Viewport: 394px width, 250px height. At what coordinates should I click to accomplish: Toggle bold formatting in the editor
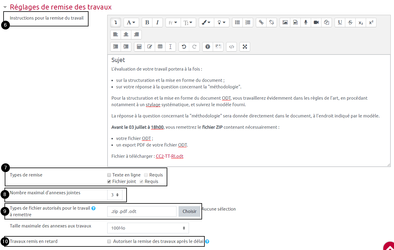(147, 23)
